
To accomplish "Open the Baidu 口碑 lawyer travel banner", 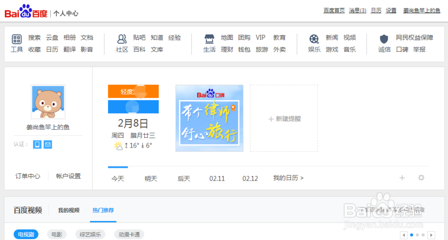I will 209,118.
